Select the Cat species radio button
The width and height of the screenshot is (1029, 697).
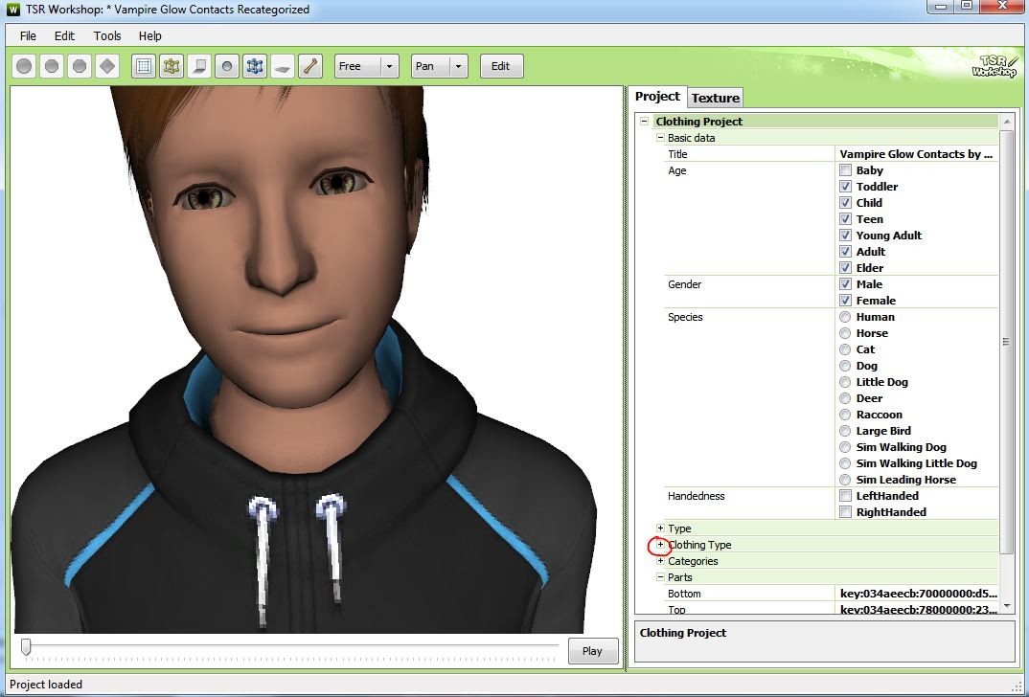(x=845, y=350)
